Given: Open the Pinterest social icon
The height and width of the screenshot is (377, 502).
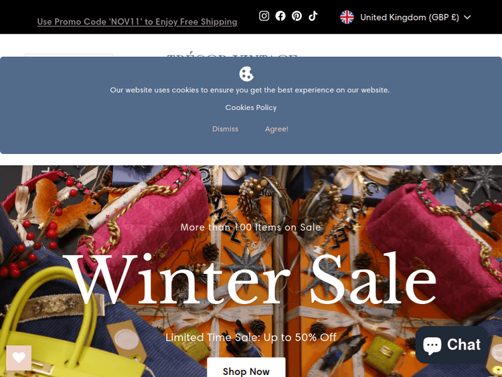Looking at the screenshot, I should point(297,15).
